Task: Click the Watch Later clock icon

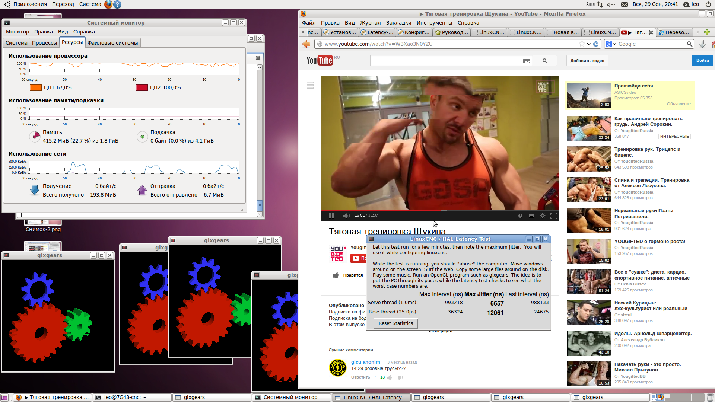Action: click(x=520, y=216)
